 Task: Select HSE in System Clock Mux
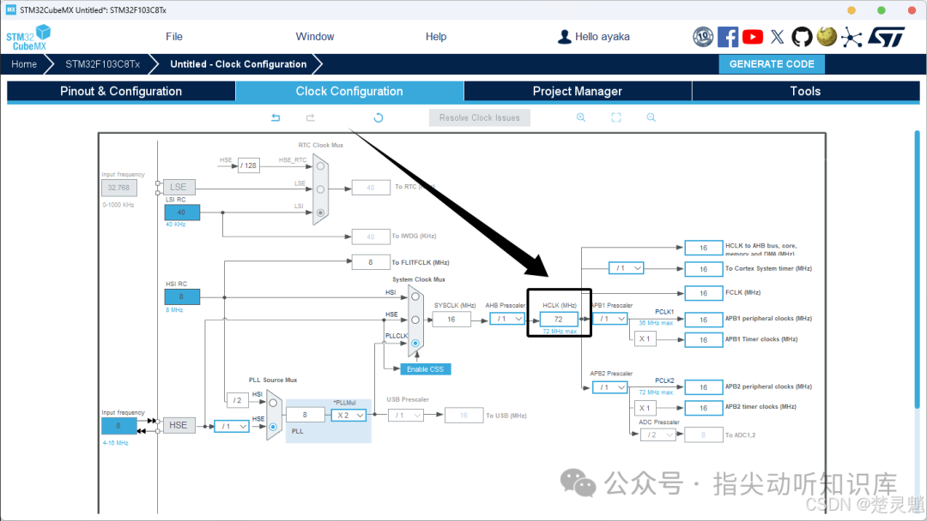click(x=415, y=320)
